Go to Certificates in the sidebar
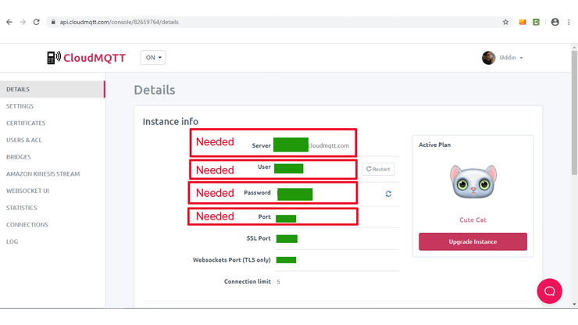Screen dimensions: 578x325 pyautogui.click(x=26, y=123)
